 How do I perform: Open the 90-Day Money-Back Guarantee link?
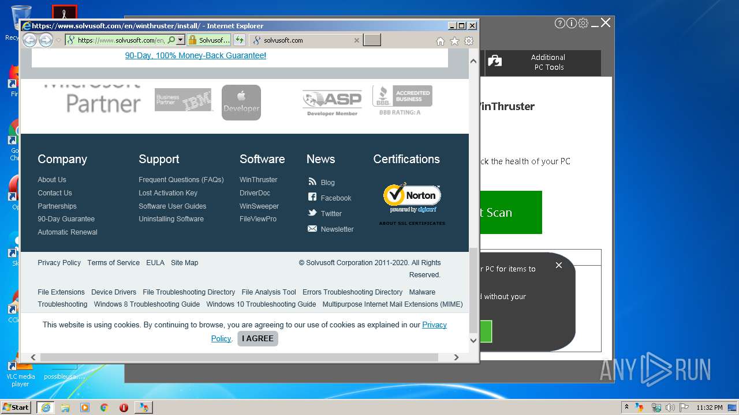pos(196,55)
